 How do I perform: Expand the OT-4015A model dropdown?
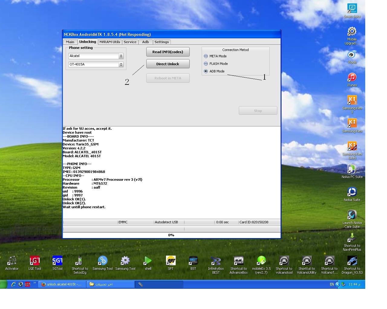121,64
